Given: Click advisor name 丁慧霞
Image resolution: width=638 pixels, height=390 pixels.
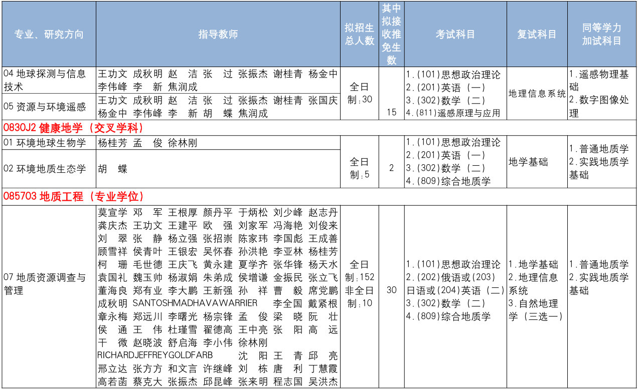Looking at the screenshot, I should click(323, 369).
